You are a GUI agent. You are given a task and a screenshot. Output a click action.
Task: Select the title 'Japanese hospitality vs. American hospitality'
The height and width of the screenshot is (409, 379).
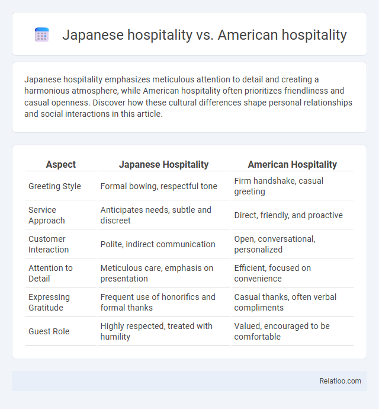tap(204, 35)
